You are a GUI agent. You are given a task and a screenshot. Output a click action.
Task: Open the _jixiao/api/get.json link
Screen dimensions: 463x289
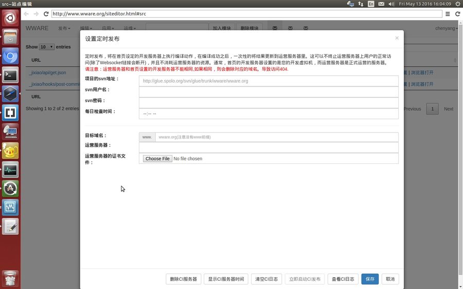[x=47, y=72]
